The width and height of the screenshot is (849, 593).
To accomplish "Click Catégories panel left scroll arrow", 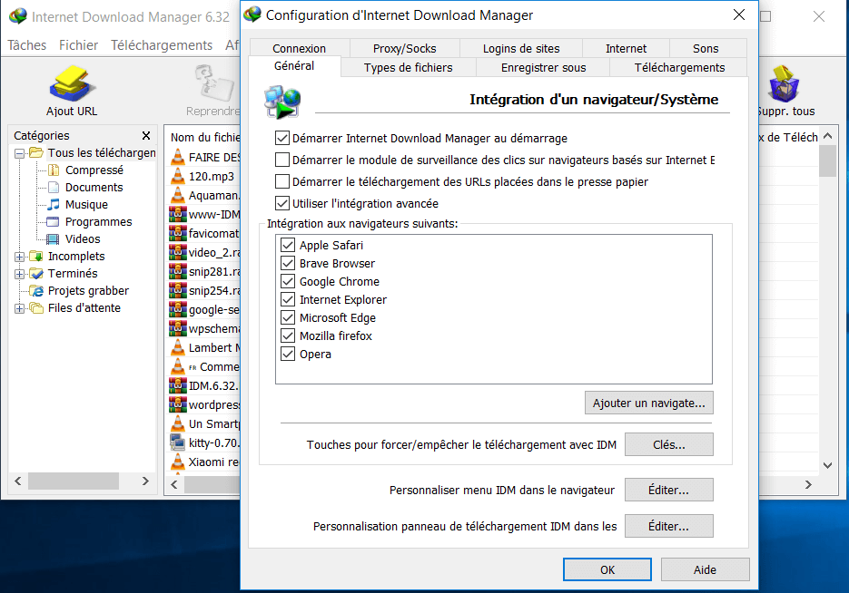I will click(18, 481).
